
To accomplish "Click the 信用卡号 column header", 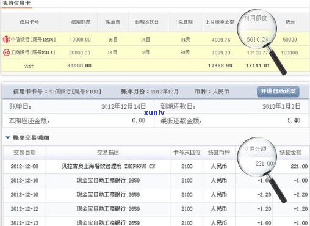I will pos(29,21).
